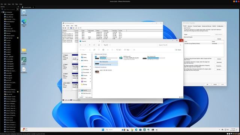Toggle favorite star on Mail Server VM
Viewport: 240px width, 135px height.
(18, 38)
